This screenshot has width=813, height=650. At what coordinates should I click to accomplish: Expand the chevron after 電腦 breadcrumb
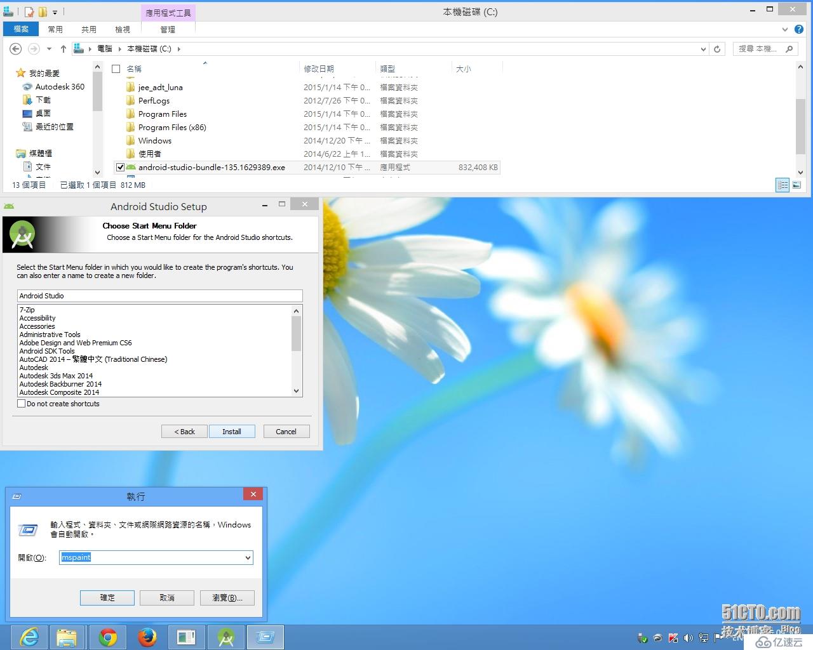click(119, 49)
